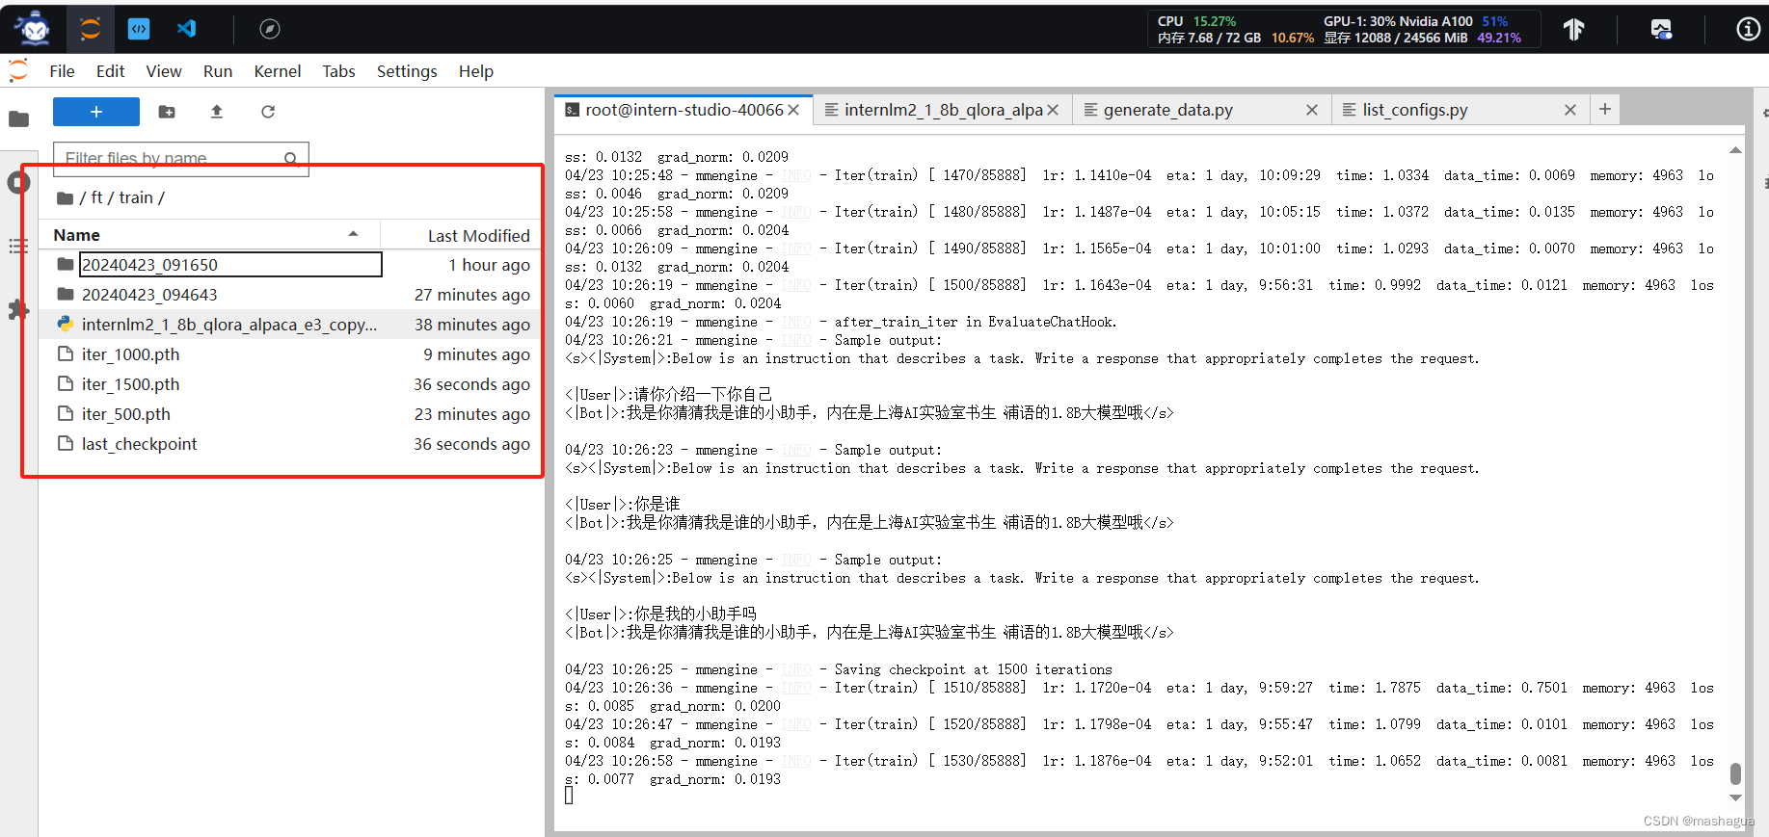The image size is (1769, 837).
Task: Click the compass explorer icon in top bar
Action: pos(270,29)
